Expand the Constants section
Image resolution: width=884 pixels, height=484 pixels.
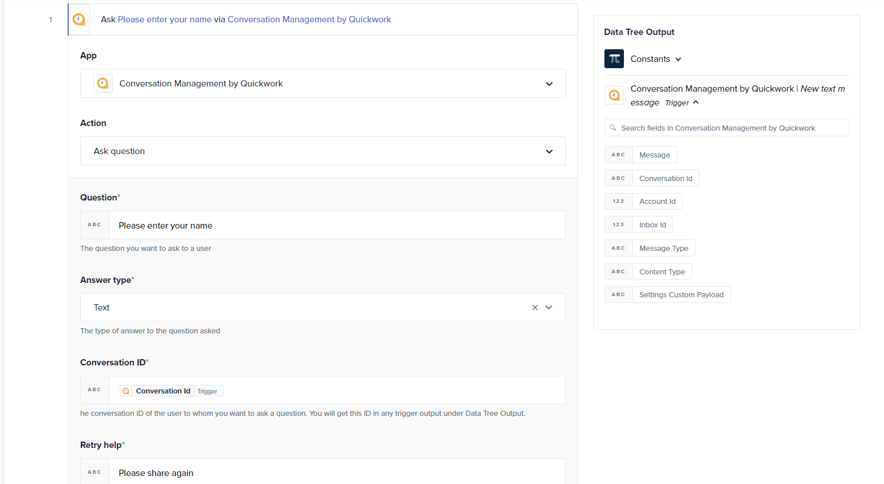[678, 59]
